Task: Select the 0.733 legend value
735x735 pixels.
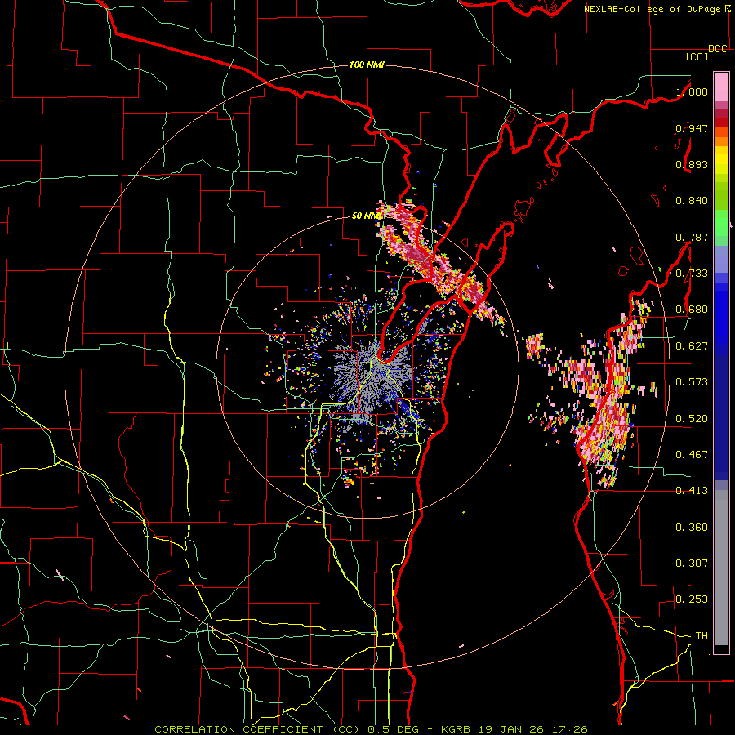Action: point(692,274)
